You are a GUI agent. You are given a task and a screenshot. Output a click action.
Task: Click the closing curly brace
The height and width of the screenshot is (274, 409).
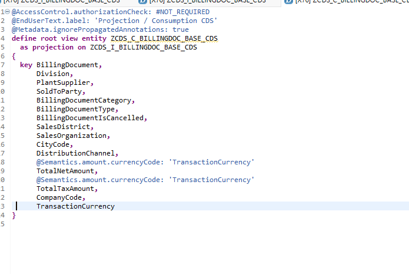[14, 215]
